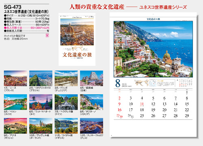203x146 pixels.
Task: Select date 1 on the August calendar
Action: [x=187, y=92]
